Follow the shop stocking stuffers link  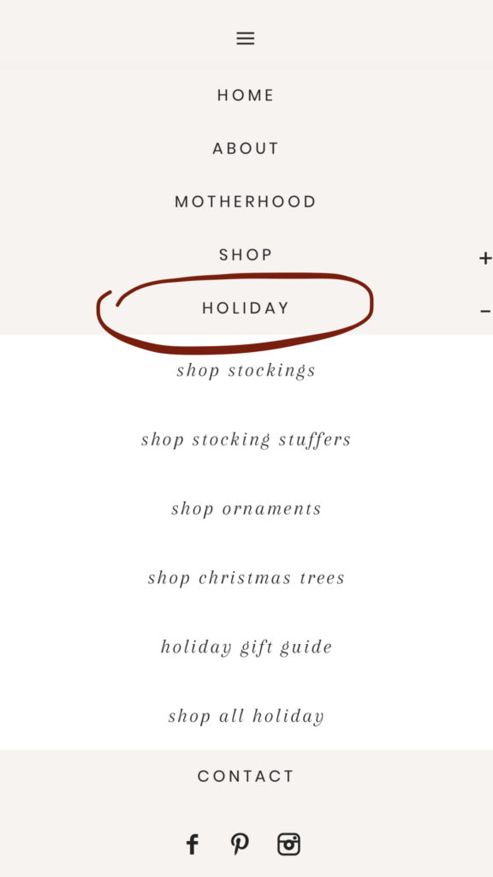(x=246, y=439)
